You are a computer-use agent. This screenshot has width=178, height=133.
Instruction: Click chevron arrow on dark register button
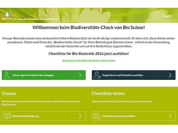170,75
